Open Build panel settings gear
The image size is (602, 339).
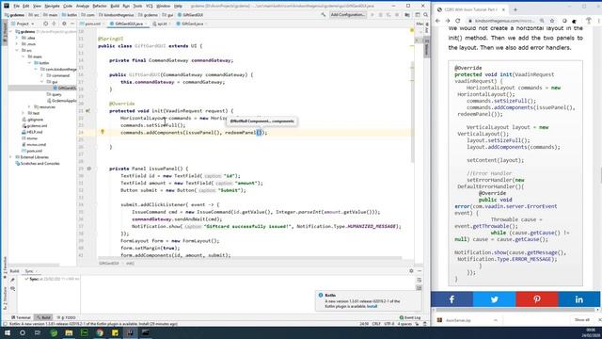pos(411,271)
